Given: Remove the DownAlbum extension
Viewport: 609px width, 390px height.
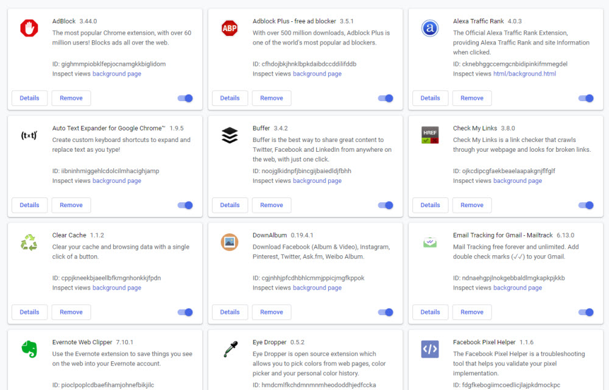Looking at the screenshot, I should click(272, 312).
